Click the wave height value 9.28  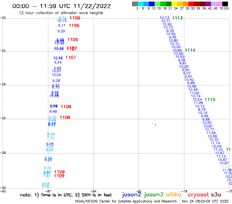tap(56, 81)
